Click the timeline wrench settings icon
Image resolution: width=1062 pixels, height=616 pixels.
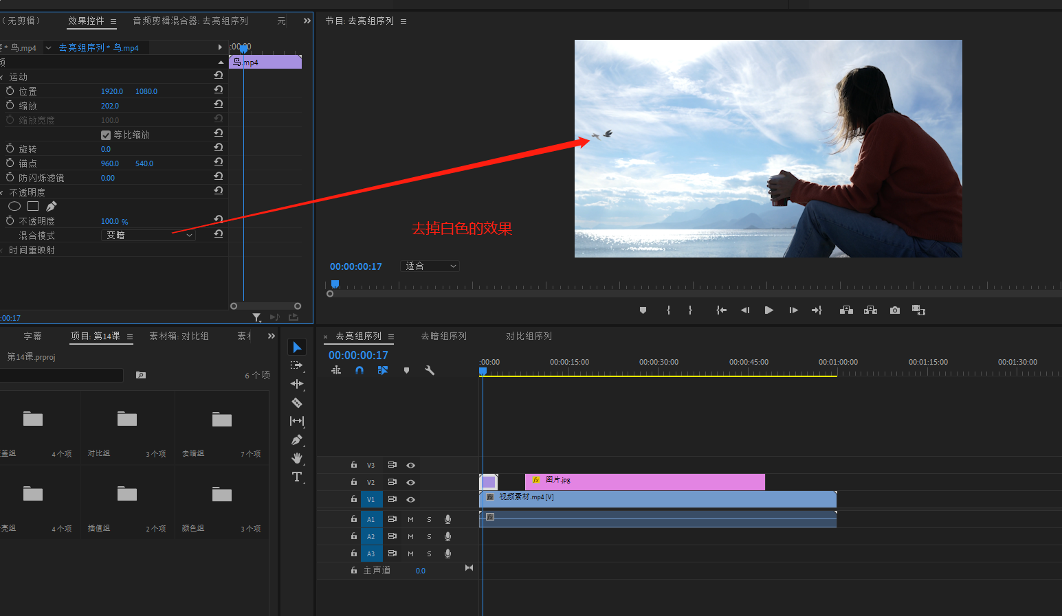pos(430,370)
